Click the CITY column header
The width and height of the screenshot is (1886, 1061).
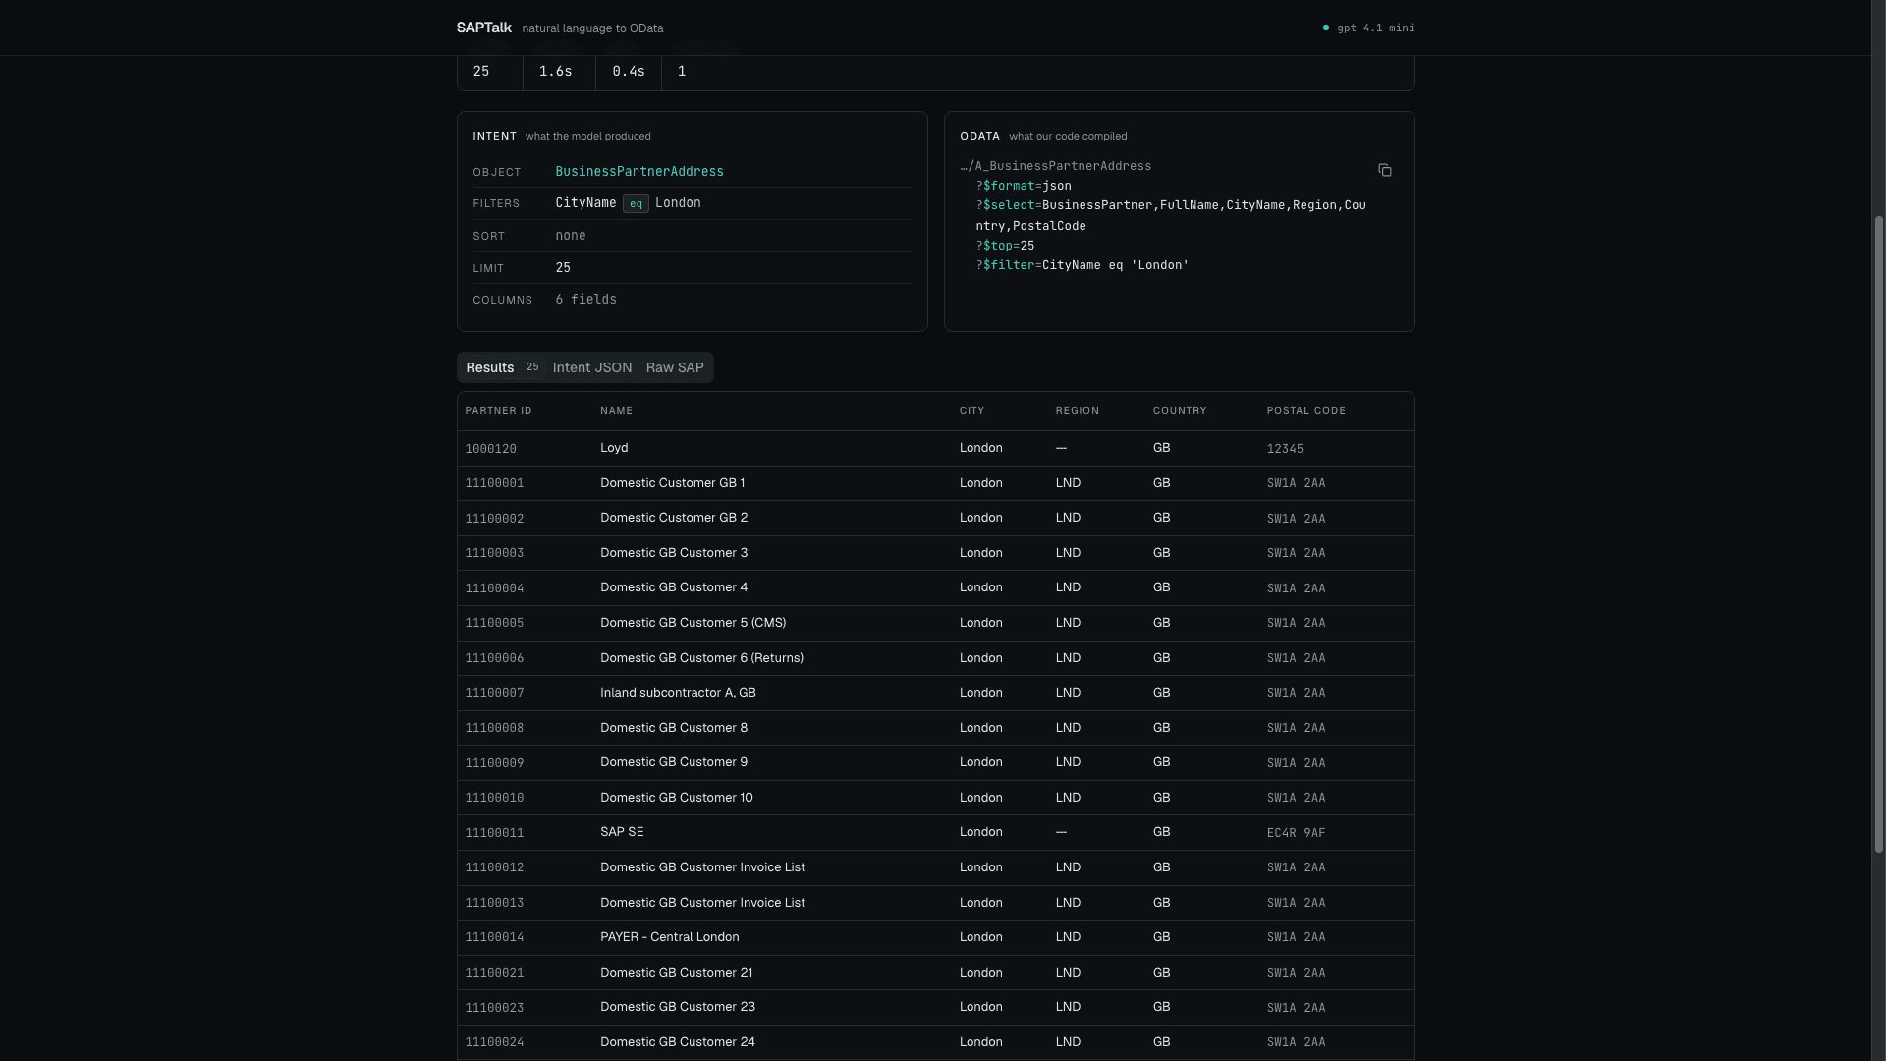pyautogui.click(x=971, y=411)
